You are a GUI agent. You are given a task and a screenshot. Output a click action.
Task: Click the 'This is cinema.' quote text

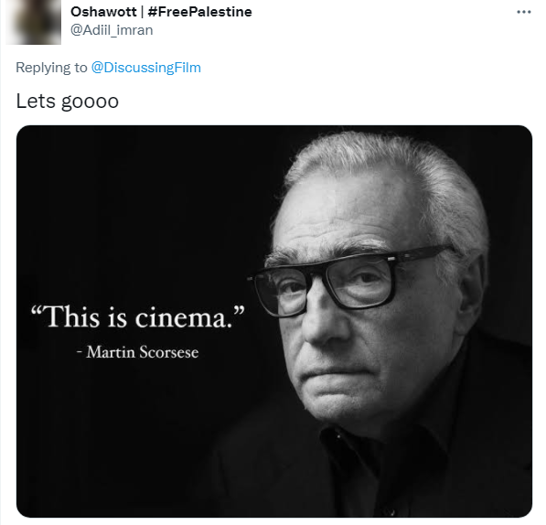pyautogui.click(x=138, y=316)
